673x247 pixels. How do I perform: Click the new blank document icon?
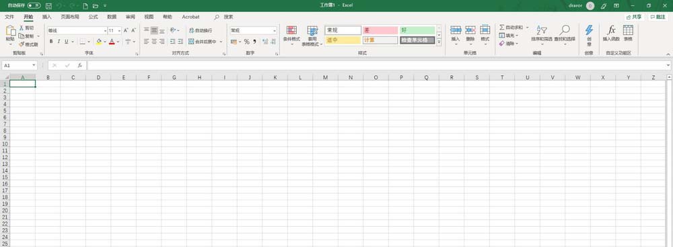coord(85,6)
